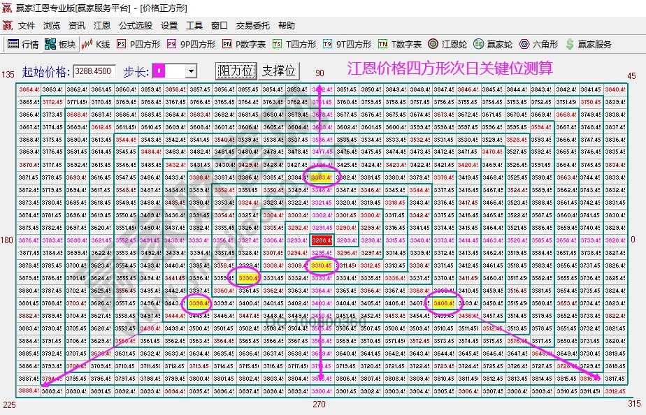Image resolution: width=646 pixels, height=415 pixels.
Task: Switch to the 板块 sector view
Action: point(57,43)
